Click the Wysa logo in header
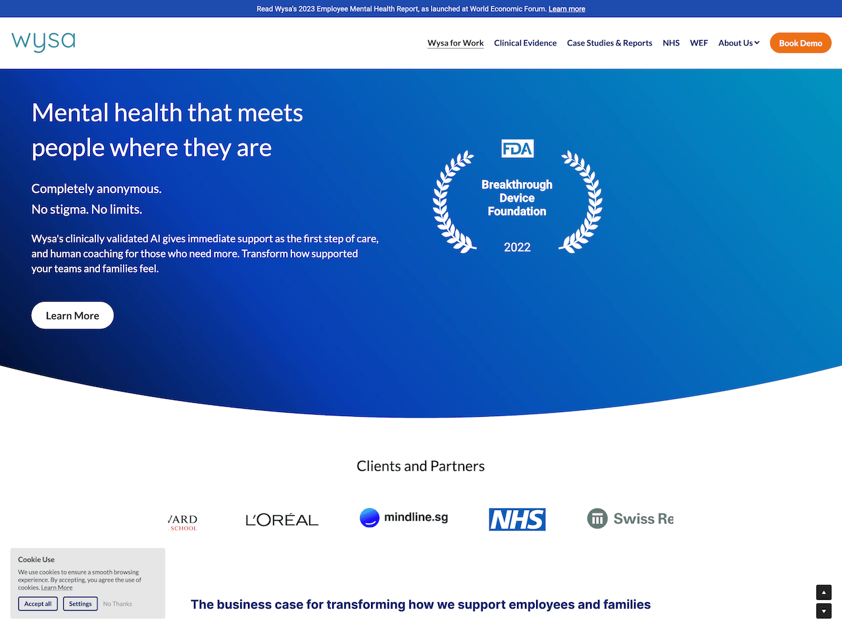Screen dimensions: 842x629 (43, 41)
